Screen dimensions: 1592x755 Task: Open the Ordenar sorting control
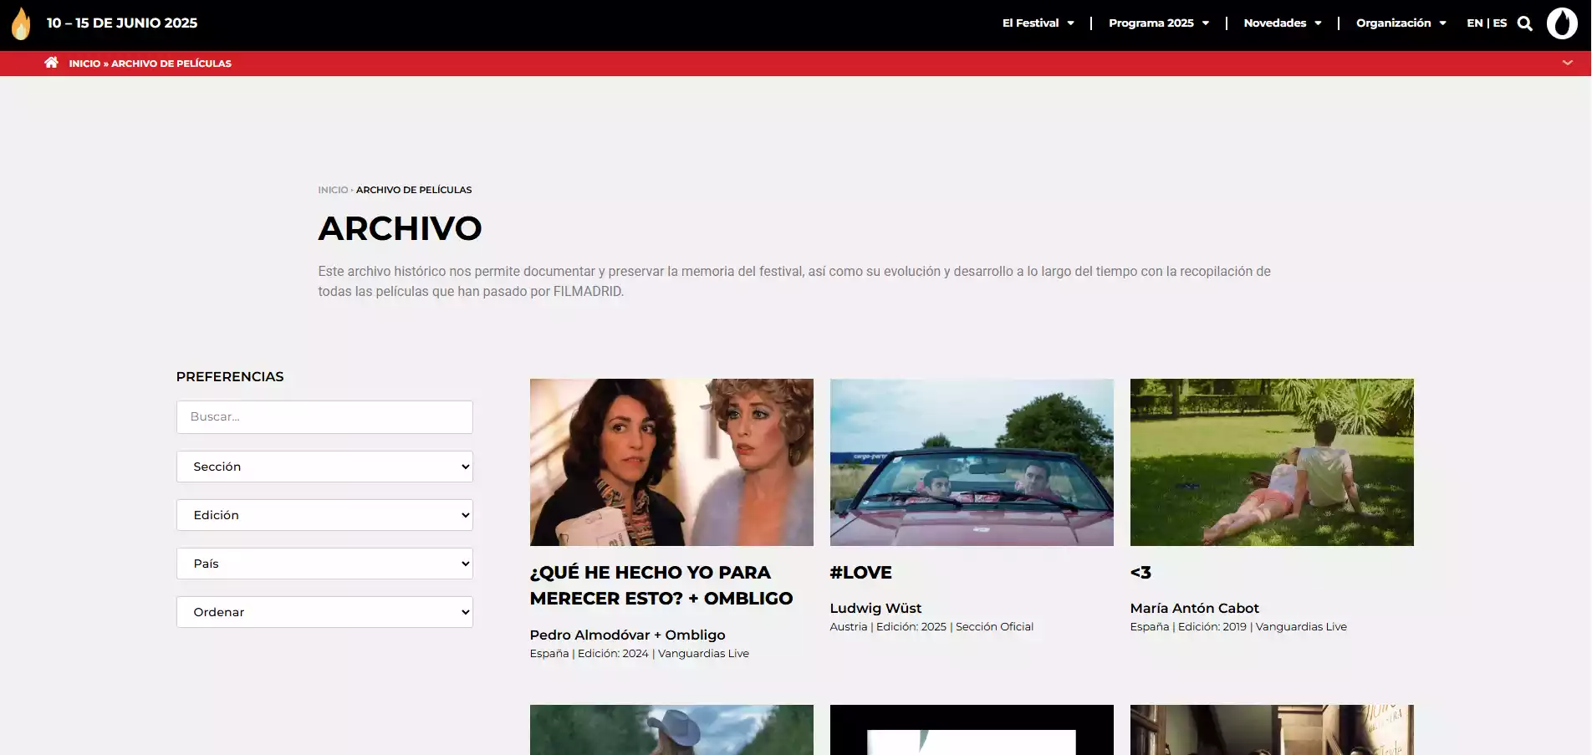click(x=324, y=611)
